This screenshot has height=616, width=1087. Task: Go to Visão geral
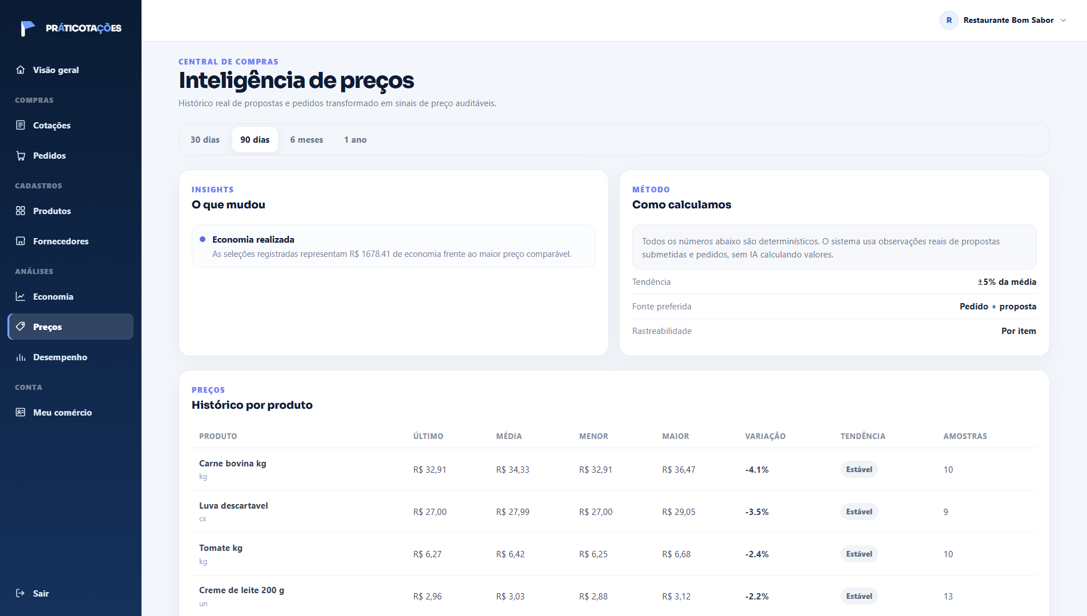71,70
